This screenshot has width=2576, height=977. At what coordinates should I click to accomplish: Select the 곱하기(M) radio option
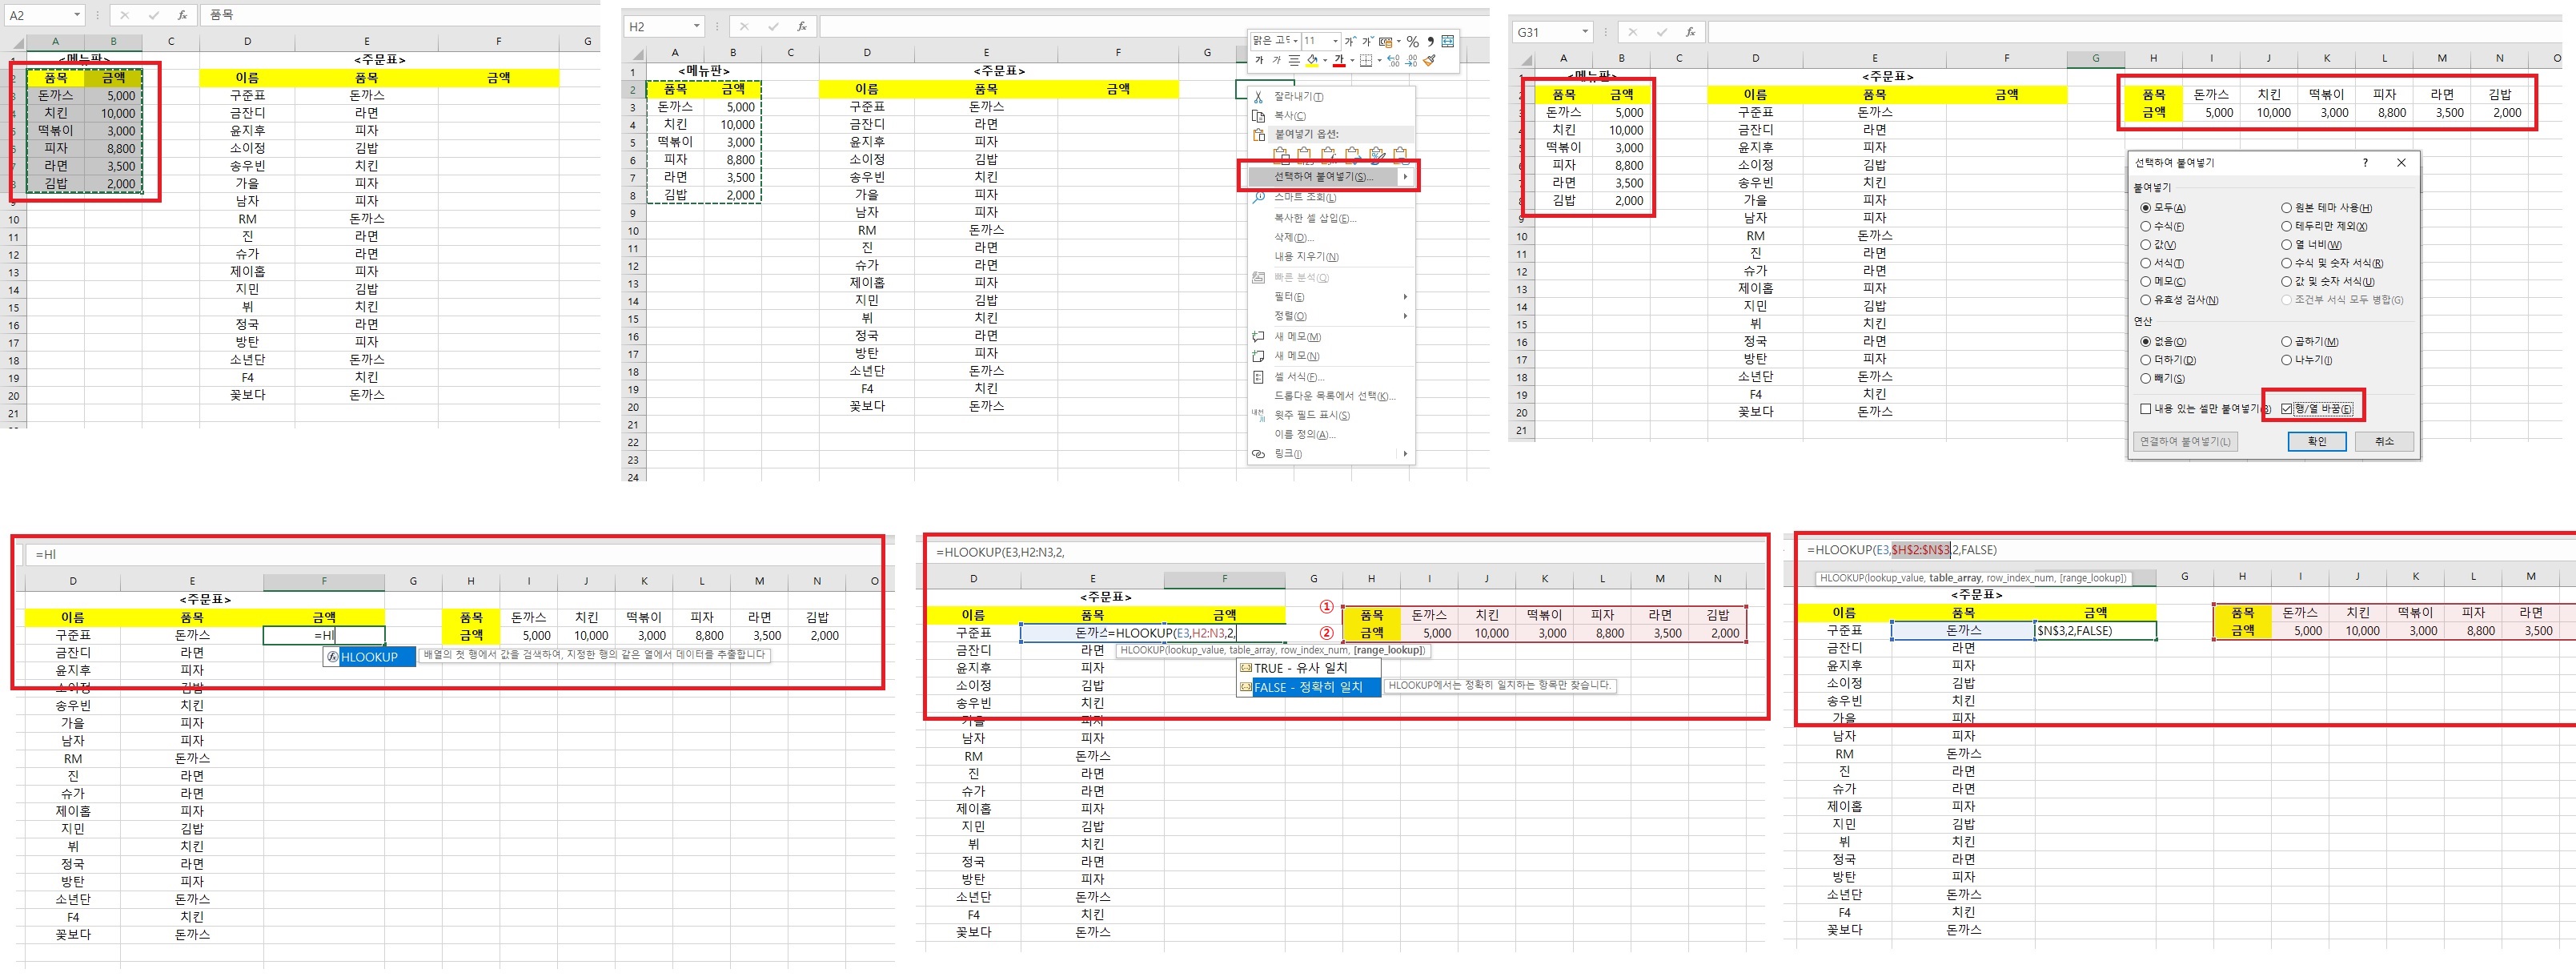coord(2286,342)
